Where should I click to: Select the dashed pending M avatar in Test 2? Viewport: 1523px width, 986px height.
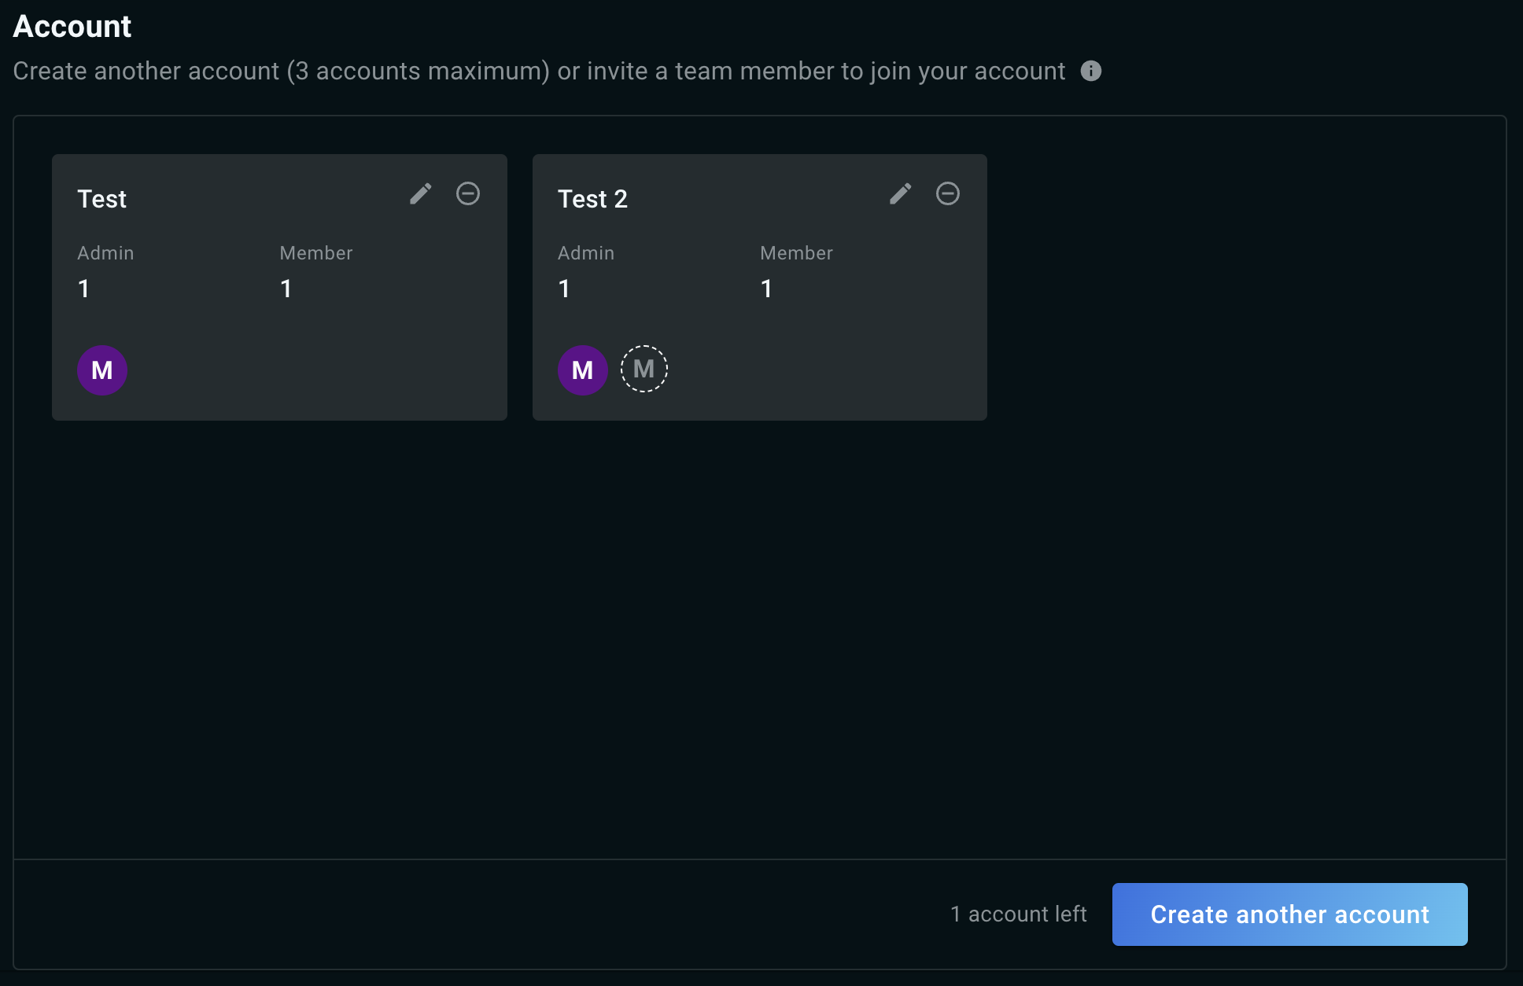[644, 369]
